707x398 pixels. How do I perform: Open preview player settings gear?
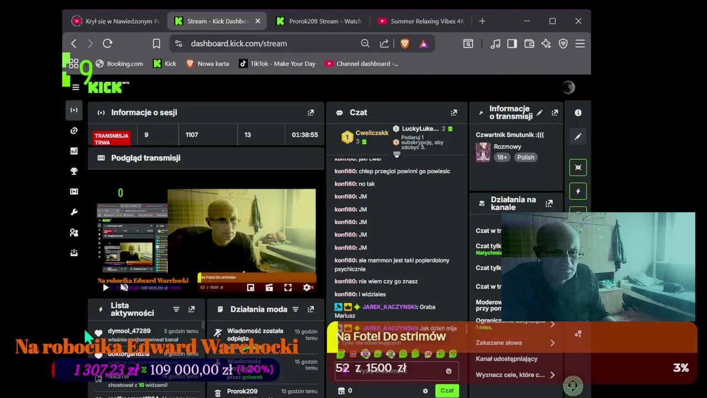tap(307, 287)
